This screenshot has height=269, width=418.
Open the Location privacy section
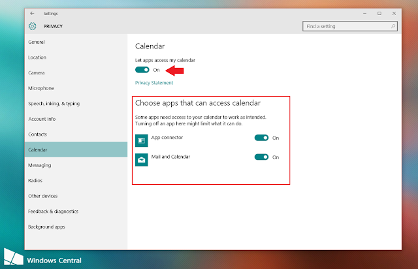pos(76,57)
